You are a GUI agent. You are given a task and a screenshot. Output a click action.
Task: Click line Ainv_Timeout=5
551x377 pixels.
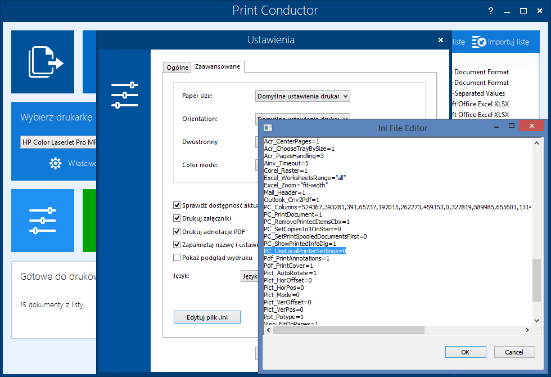tap(286, 163)
